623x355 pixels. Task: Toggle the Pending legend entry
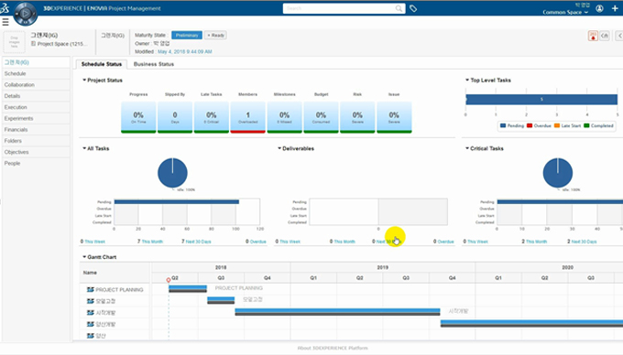[512, 125]
